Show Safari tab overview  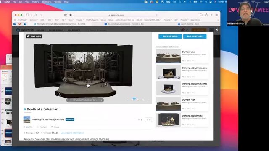(x=216, y=15)
